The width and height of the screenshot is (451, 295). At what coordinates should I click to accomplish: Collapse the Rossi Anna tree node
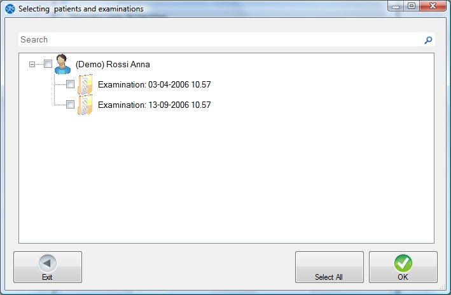[32, 64]
